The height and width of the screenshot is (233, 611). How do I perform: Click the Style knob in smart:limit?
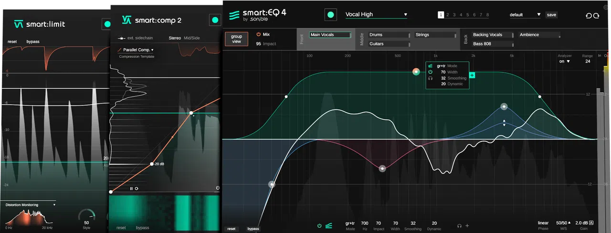(86, 215)
